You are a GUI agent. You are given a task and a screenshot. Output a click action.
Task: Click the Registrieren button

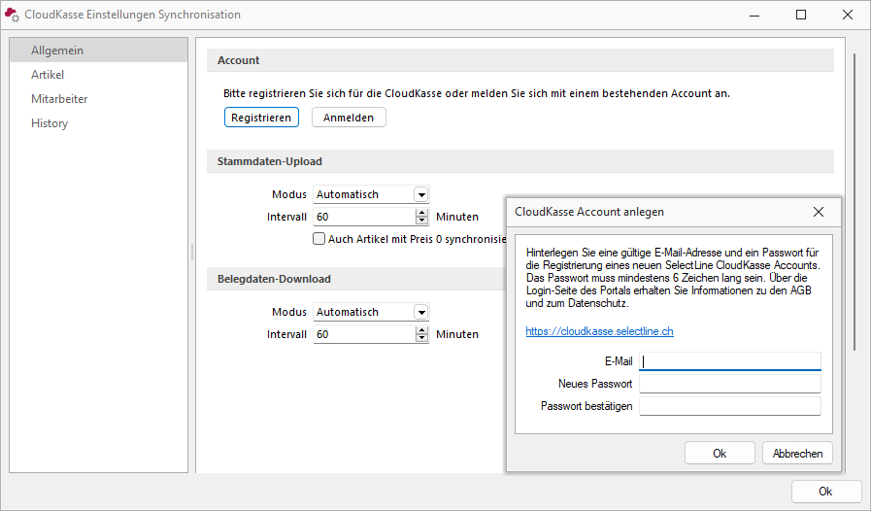coord(261,118)
